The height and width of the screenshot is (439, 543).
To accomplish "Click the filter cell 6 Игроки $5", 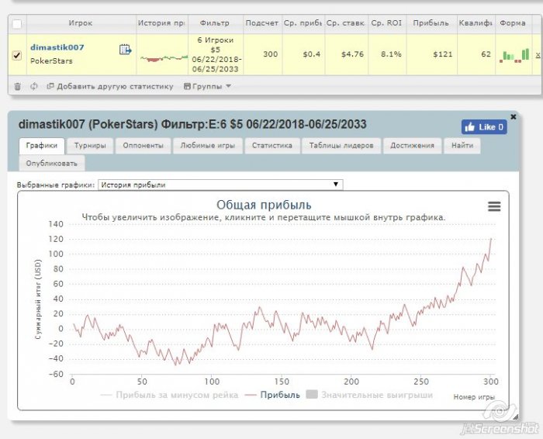I will click(x=216, y=54).
